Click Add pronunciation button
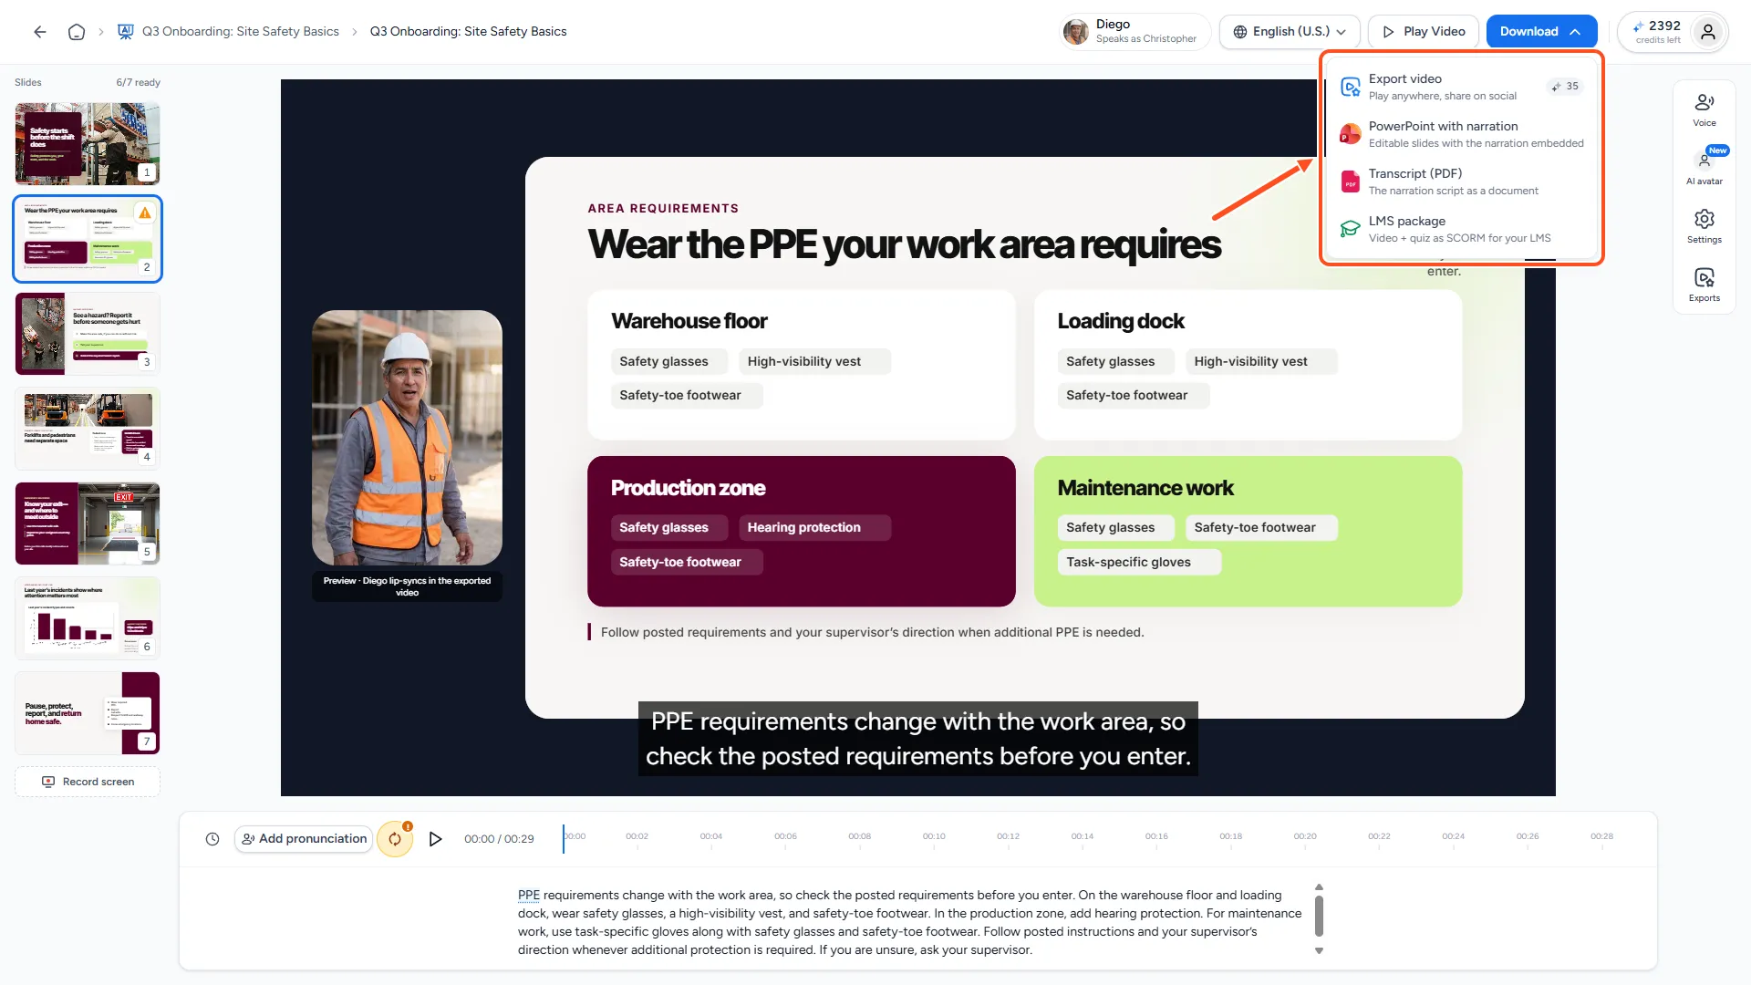 [304, 839]
